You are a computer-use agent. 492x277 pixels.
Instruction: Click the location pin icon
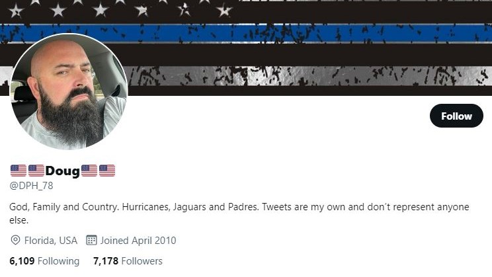(15, 240)
